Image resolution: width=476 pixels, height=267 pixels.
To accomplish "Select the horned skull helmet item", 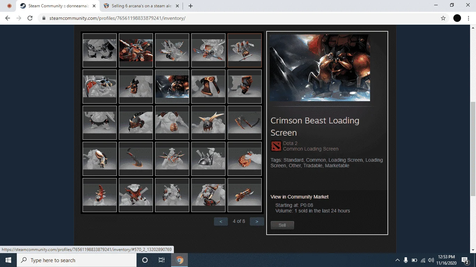I will click(208, 123).
